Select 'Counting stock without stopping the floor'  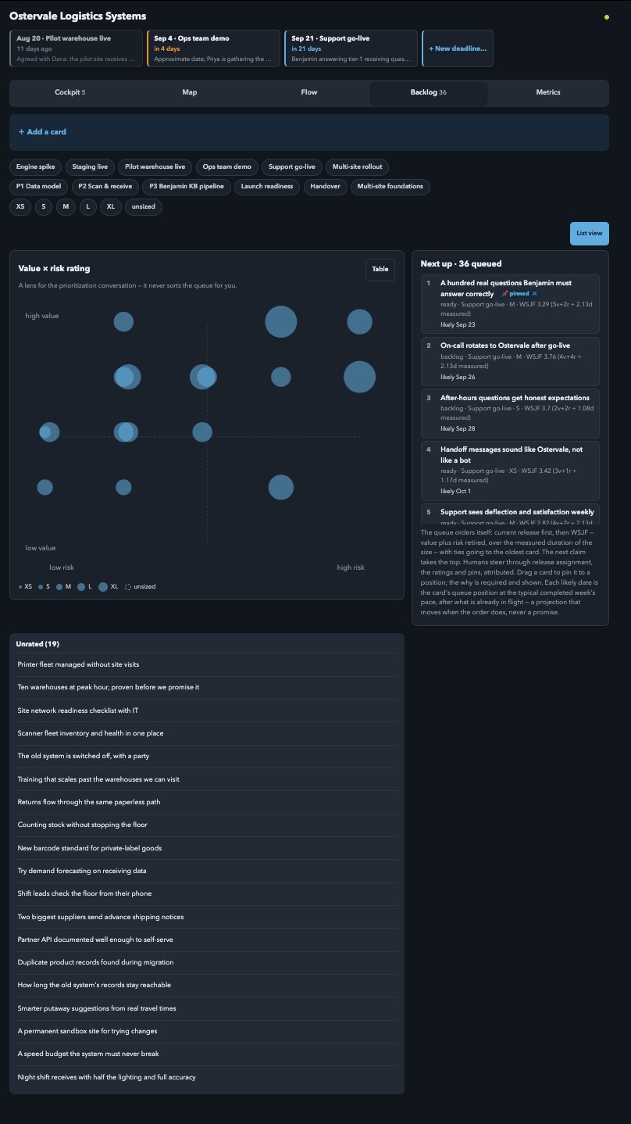(207, 825)
